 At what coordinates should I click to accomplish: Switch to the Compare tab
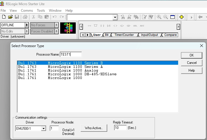pos(170,35)
